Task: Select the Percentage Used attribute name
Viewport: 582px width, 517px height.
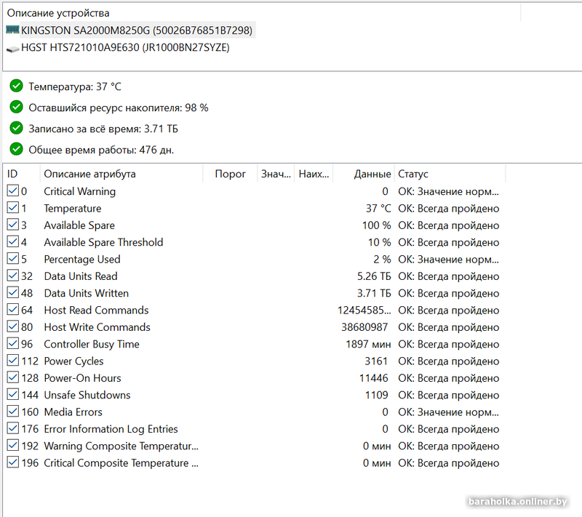Action: tap(82, 260)
